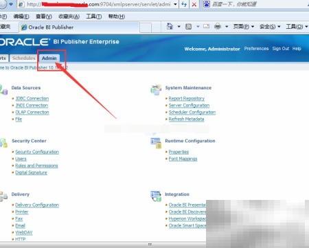This screenshot has height=248, width=309.
Task: Open the Oracle BI Presentation link
Action: tap(187, 205)
